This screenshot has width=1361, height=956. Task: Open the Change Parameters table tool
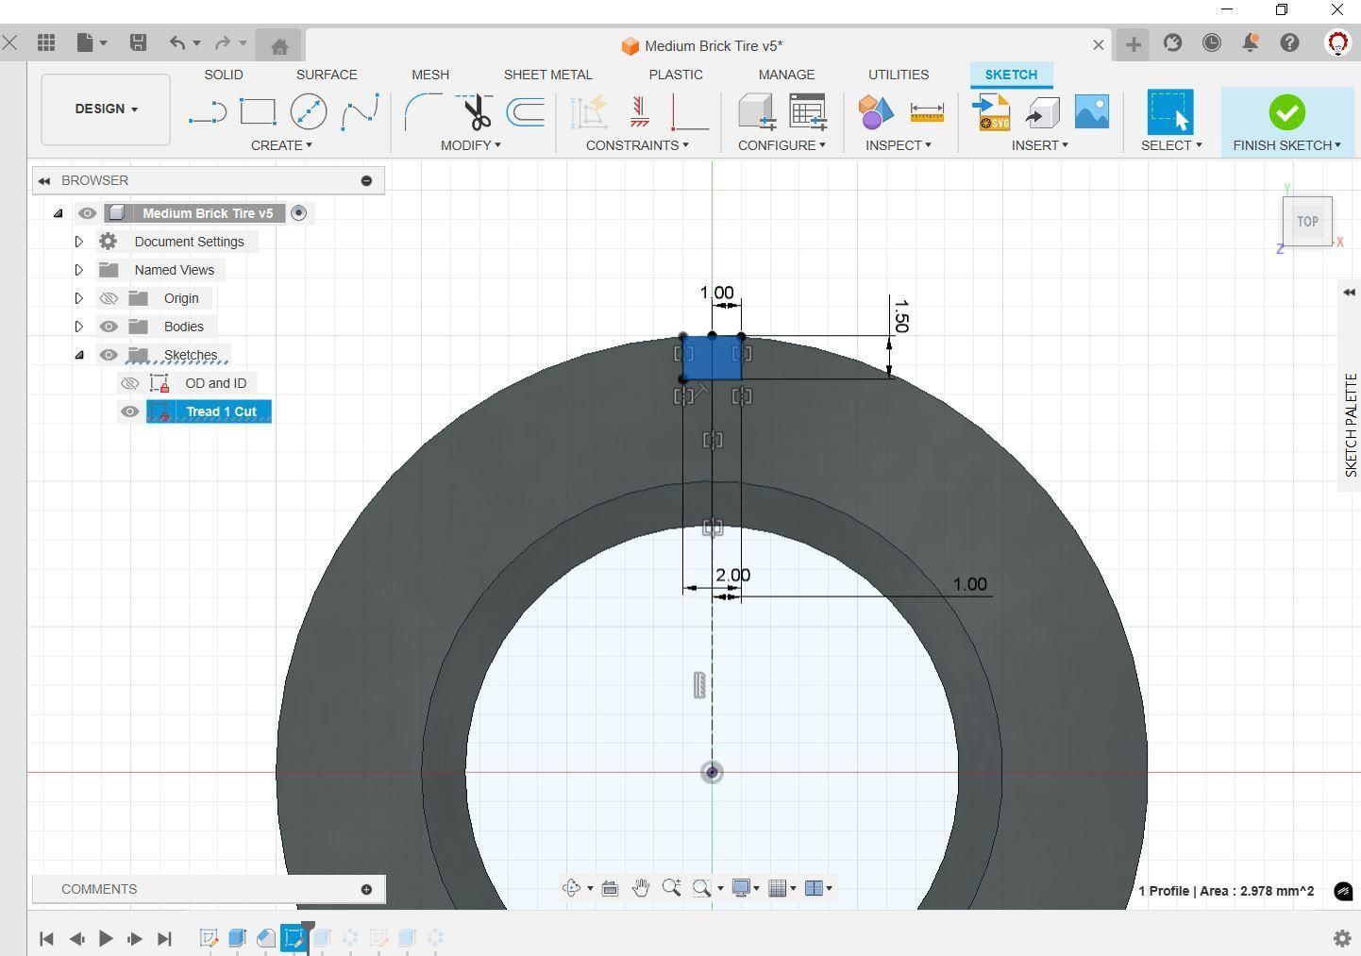coord(808,112)
